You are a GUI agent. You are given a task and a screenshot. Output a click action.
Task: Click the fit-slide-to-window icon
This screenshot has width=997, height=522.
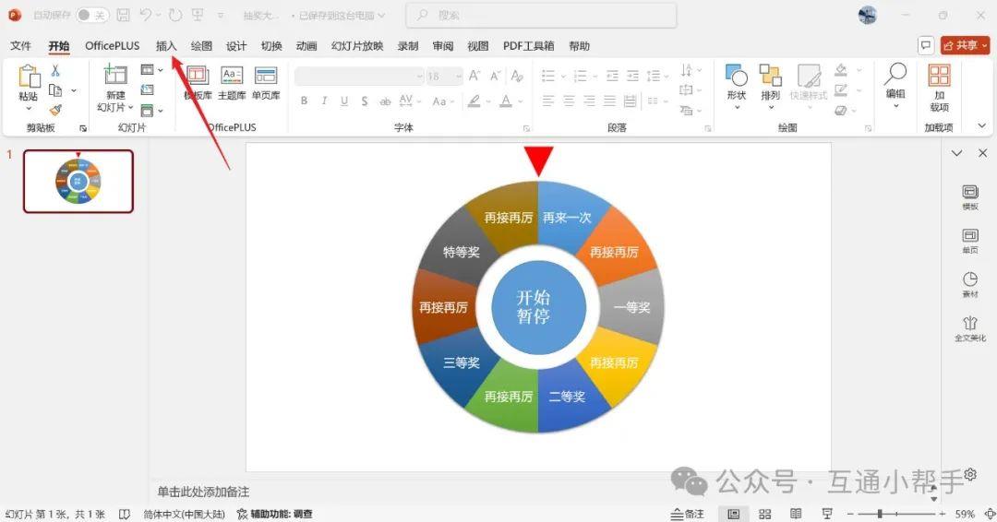(x=990, y=514)
